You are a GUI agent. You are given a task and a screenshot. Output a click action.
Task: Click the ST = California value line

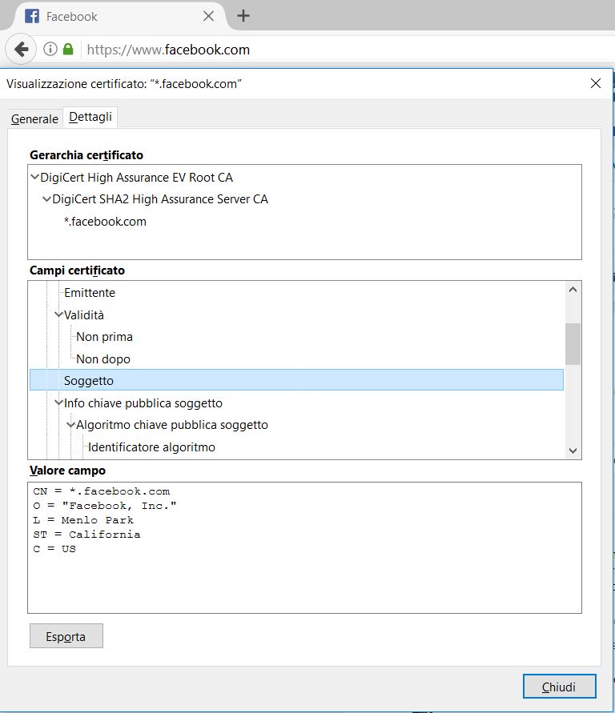point(86,535)
